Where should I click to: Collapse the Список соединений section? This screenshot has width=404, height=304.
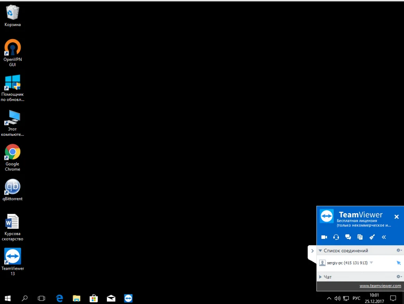(320, 250)
